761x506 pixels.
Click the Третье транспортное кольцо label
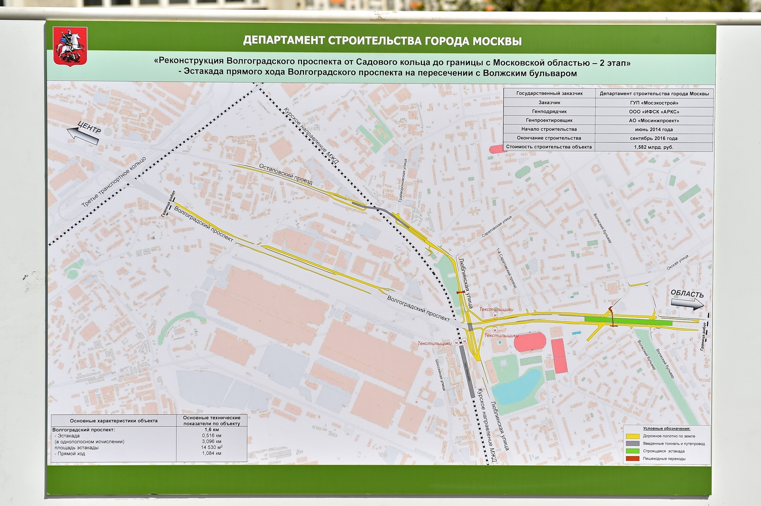[113, 182]
